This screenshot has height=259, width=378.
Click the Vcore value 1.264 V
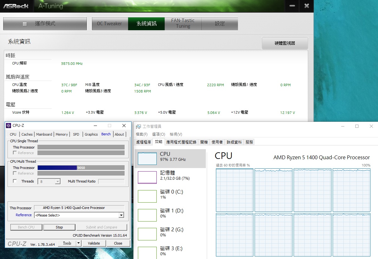68,113
